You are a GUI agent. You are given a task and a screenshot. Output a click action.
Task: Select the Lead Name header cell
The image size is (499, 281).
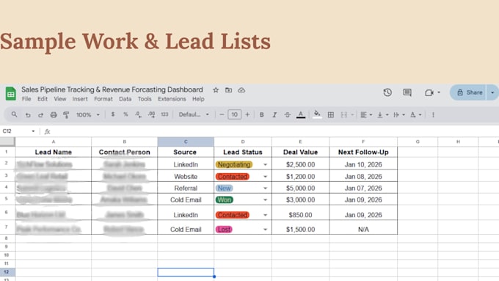[53, 152]
